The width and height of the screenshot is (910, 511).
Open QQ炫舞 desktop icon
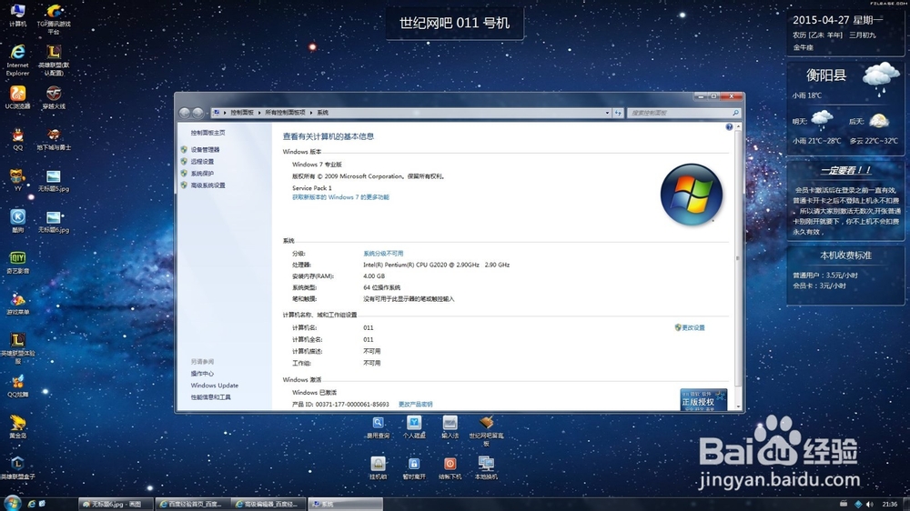coord(17,386)
